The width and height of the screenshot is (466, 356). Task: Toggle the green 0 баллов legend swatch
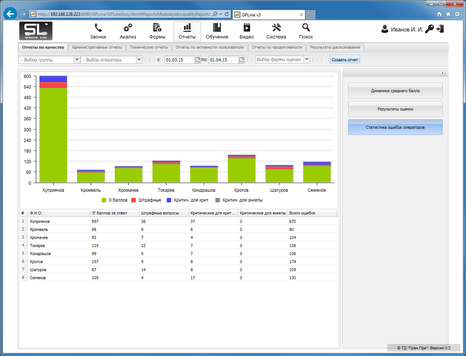tap(104, 200)
